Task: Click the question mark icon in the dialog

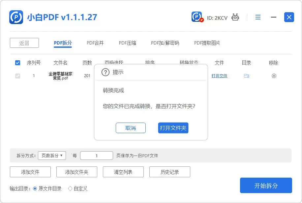Action: coord(106,72)
